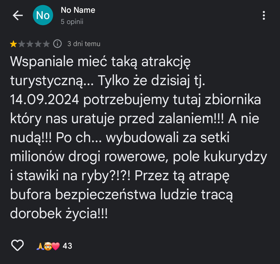Screen dimensions: 280x264
Task: Click the praying hands reaction emoji
Action: 40,246
